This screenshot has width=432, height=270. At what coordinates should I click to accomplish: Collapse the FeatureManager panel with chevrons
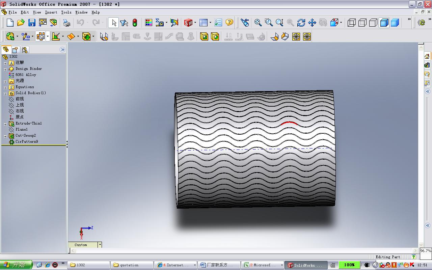pyautogui.click(x=62, y=50)
